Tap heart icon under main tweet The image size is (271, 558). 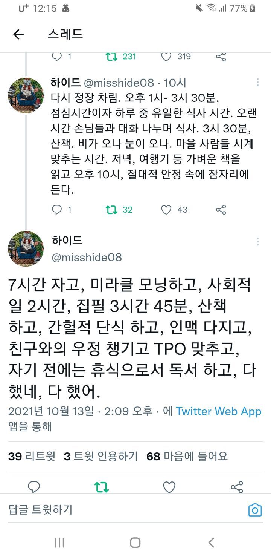click(169, 487)
